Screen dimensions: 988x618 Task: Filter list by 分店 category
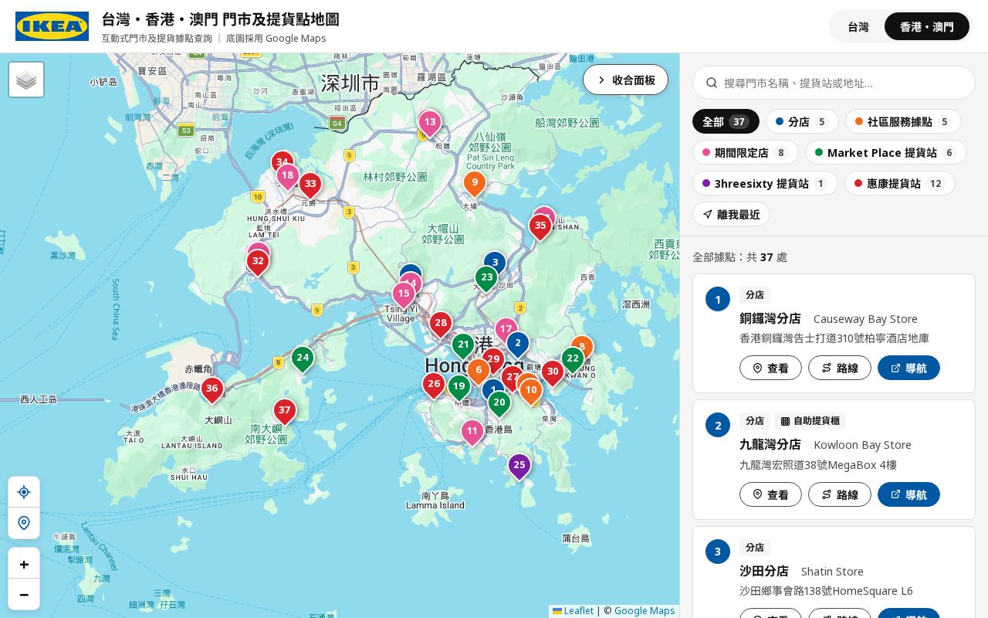802,121
